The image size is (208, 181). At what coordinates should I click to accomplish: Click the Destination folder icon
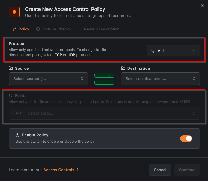coord(123,68)
